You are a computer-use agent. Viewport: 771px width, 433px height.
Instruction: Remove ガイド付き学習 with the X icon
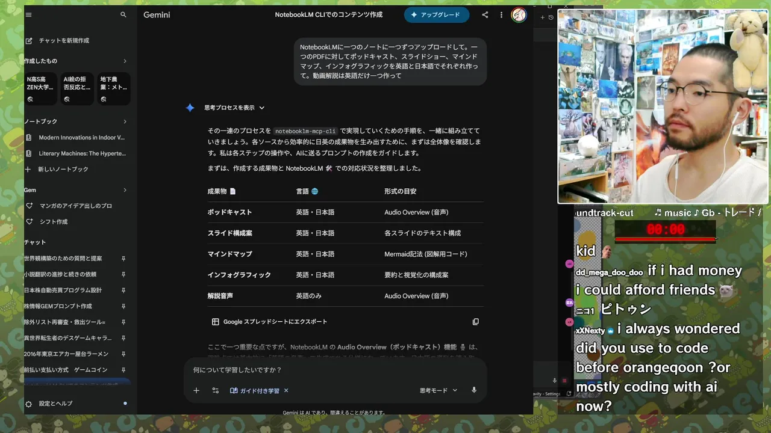click(x=286, y=390)
